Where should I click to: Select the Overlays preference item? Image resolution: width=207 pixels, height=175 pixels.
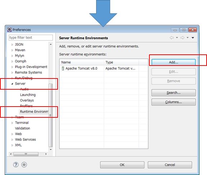click(27, 100)
